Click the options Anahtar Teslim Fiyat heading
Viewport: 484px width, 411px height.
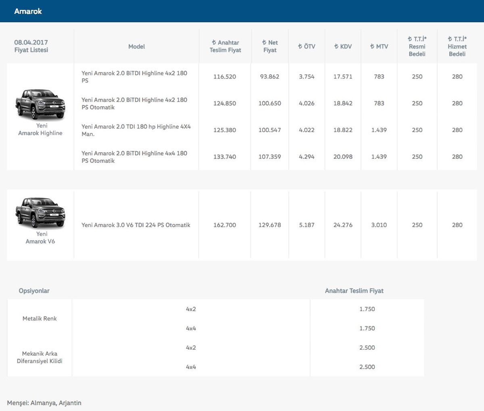coord(354,291)
